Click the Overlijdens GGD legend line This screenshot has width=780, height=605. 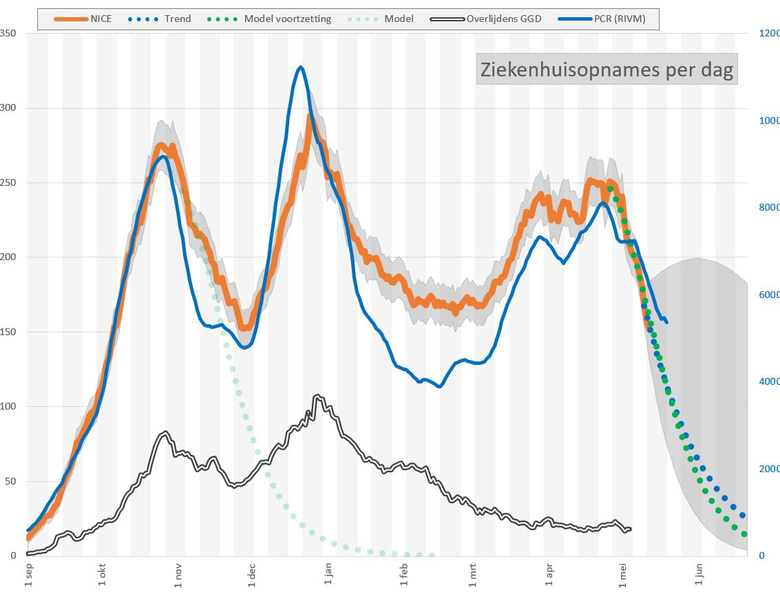(x=447, y=19)
